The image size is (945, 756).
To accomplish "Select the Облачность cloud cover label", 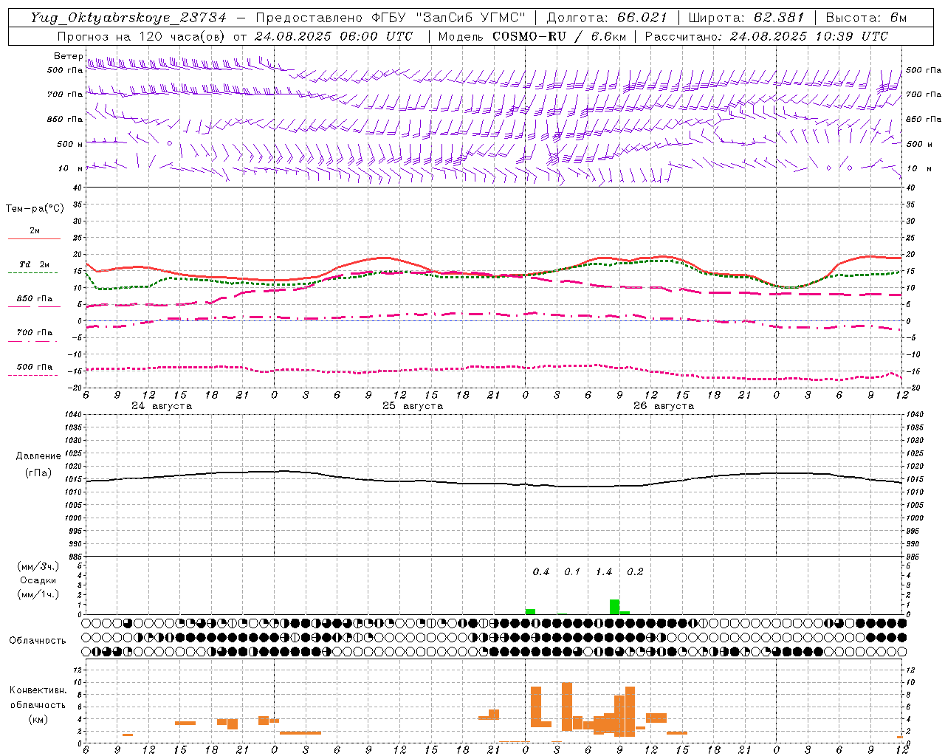I will [38, 641].
